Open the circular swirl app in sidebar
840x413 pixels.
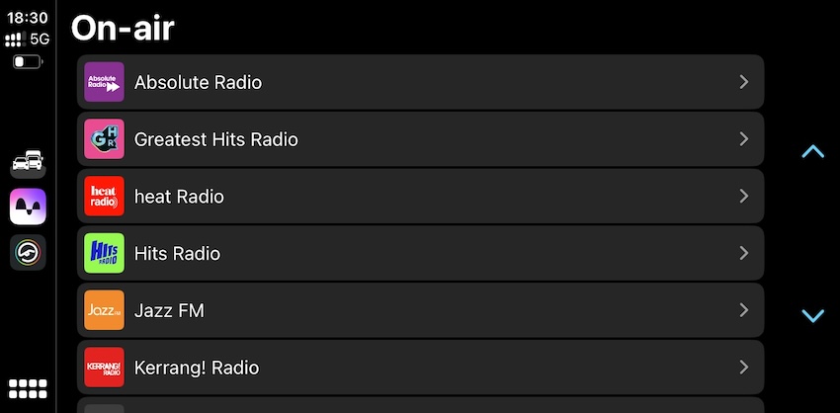pyautogui.click(x=28, y=253)
